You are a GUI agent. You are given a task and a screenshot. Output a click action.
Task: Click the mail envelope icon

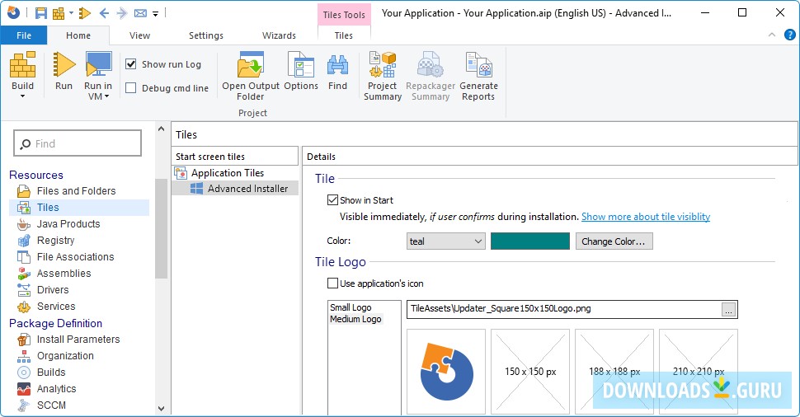(140, 13)
